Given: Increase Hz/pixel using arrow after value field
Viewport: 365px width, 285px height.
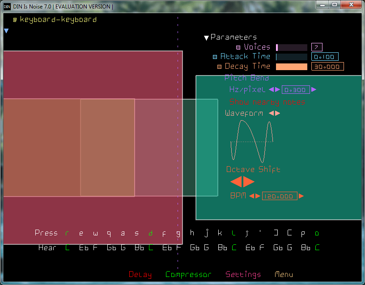Looking at the screenshot, I should (314, 90).
